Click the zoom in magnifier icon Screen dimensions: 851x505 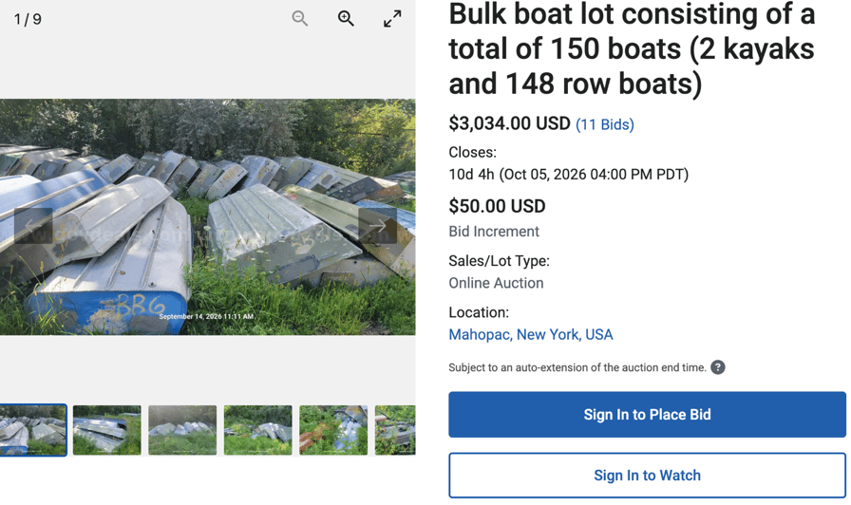click(346, 18)
